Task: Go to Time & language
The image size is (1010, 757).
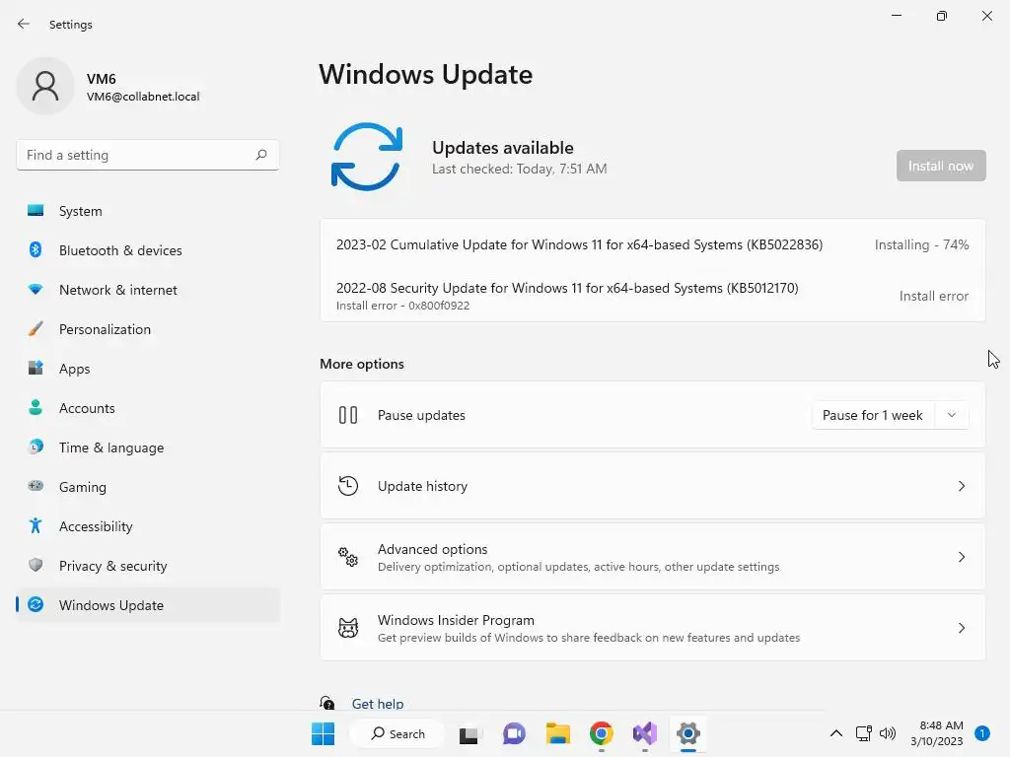Action: 148,447
